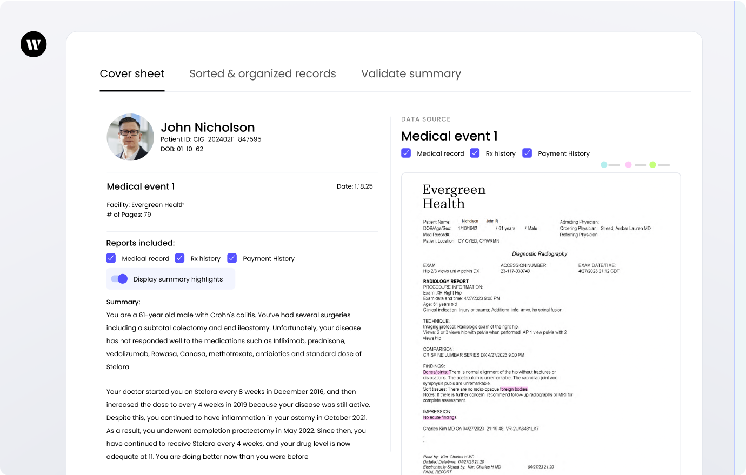Click the highlighted 'foreign bodies' text
746x475 pixels.
click(514, 389)
